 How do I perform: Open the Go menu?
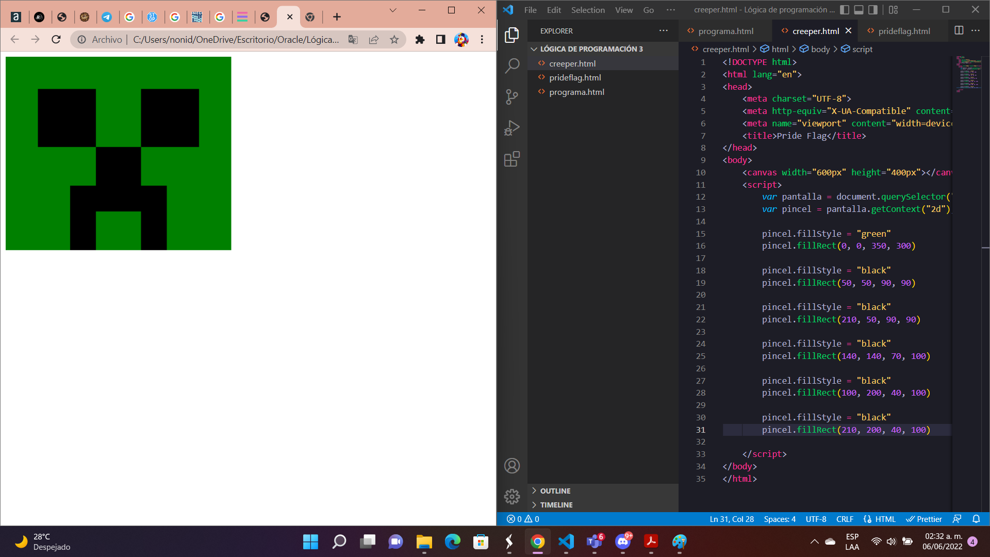tap(649, 10)
